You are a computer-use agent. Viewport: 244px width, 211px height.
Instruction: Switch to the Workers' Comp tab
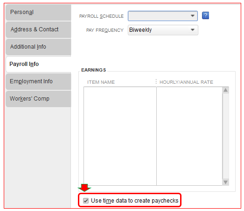38,99
